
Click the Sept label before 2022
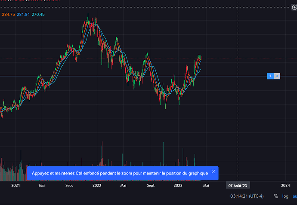69,186
